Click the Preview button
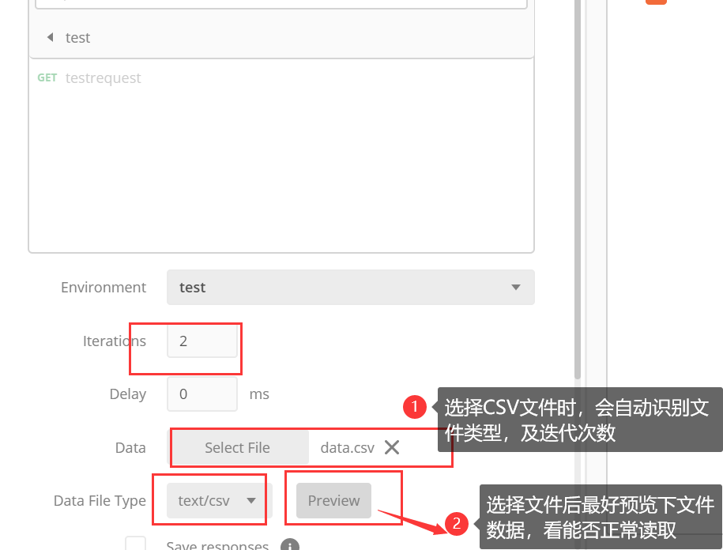Image resolution: width=723 pixels, height=550 pixels. pyautogui.click(x=333, y=501)
